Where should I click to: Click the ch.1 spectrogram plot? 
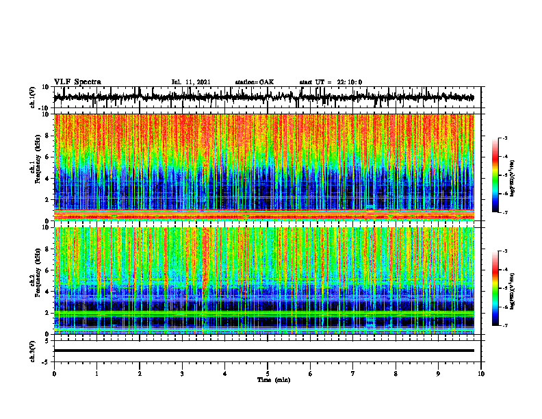coord(263,167)
